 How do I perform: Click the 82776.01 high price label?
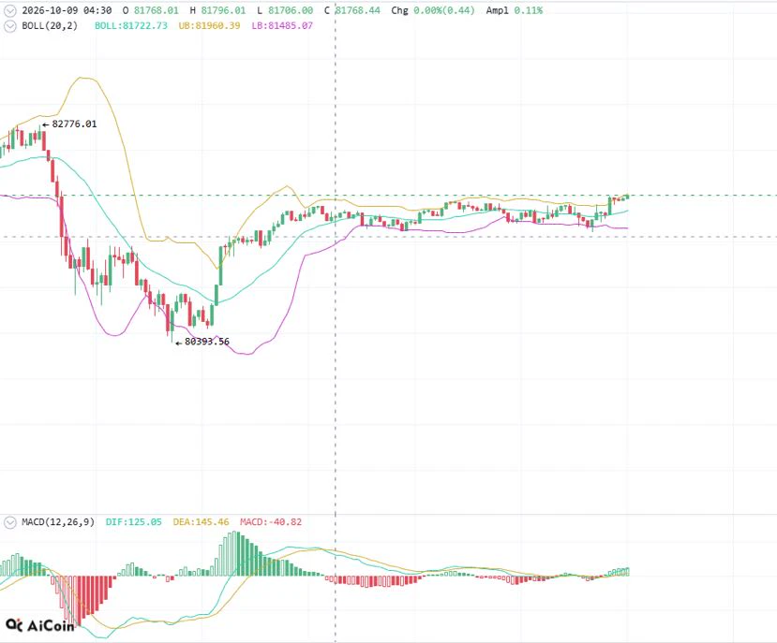74,124
